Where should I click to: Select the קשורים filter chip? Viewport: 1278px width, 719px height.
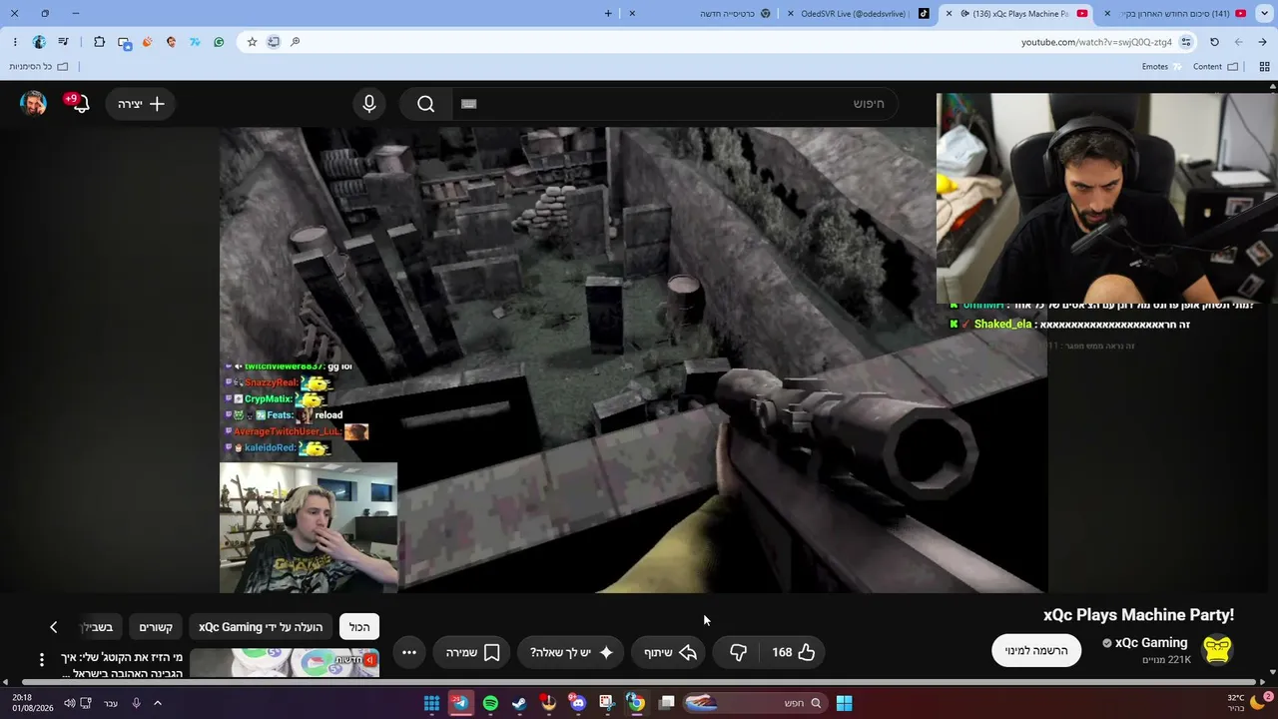[156, 627]
